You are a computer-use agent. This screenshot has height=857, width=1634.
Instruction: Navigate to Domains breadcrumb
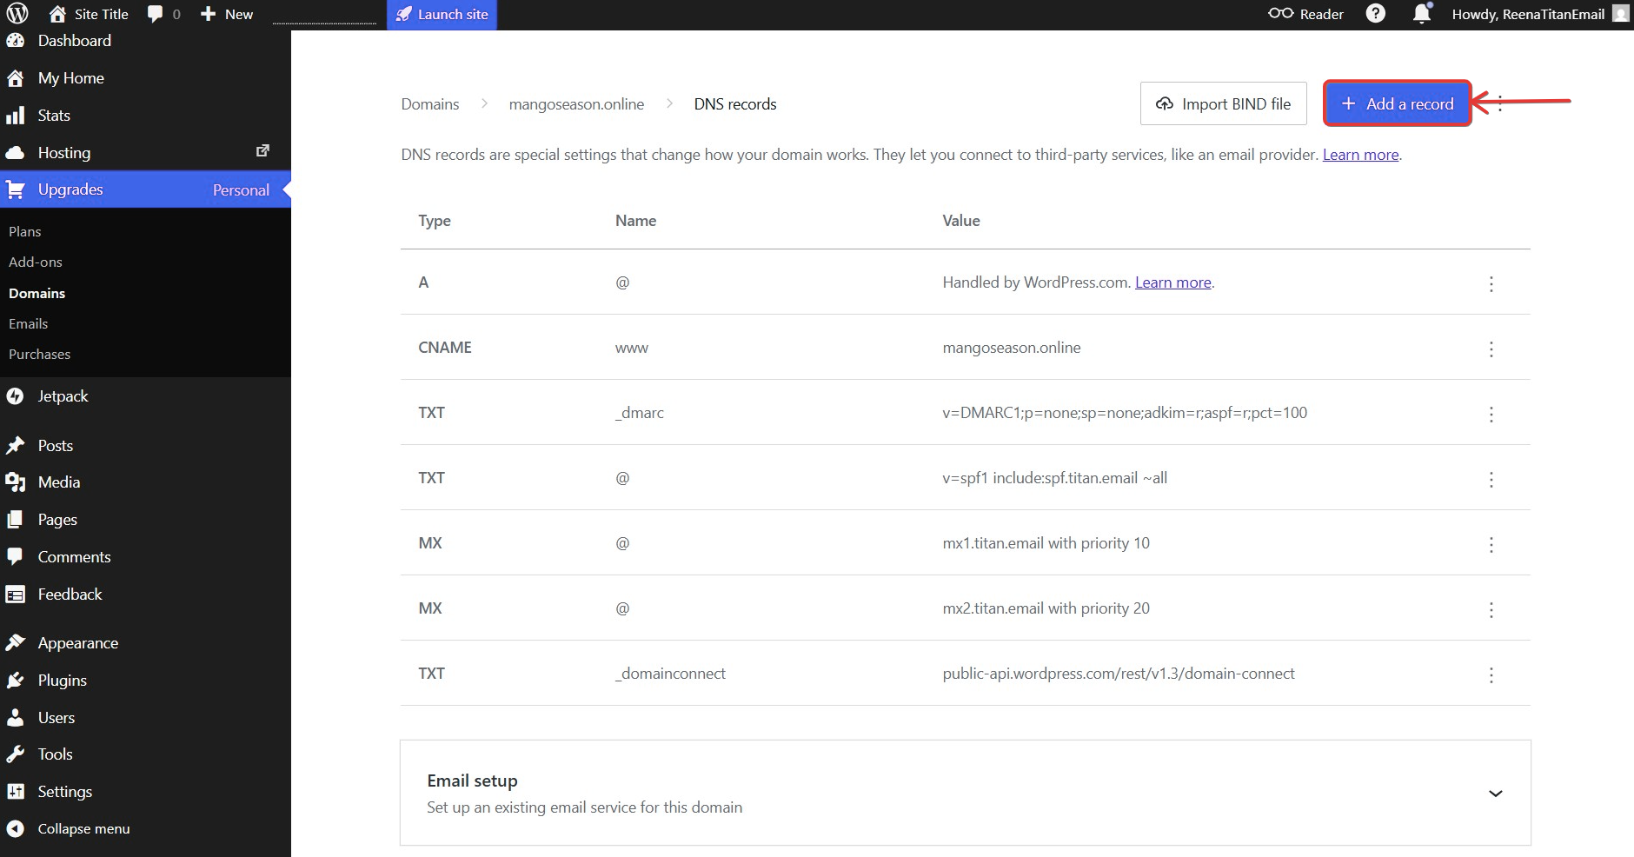click(x=430, y=104)
